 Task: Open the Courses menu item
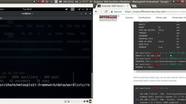point(129,18)
